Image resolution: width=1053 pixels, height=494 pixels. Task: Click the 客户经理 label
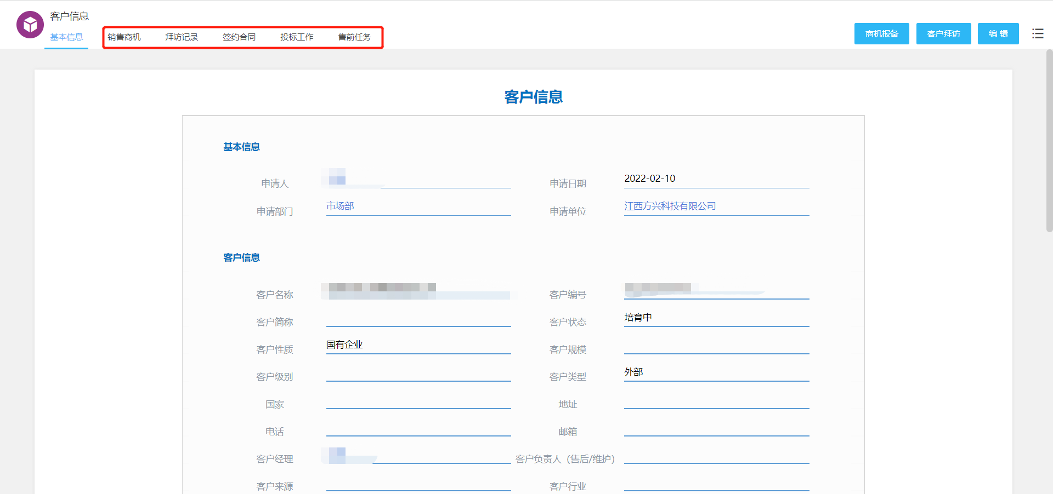tap(275, 459)
